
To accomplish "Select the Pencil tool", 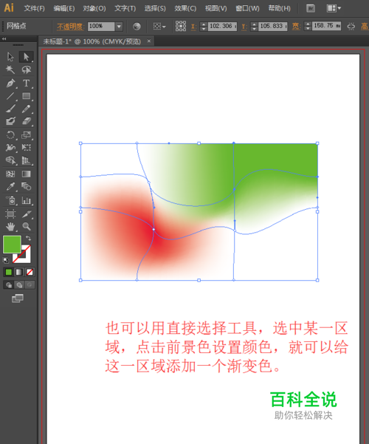I will [27, 109].
